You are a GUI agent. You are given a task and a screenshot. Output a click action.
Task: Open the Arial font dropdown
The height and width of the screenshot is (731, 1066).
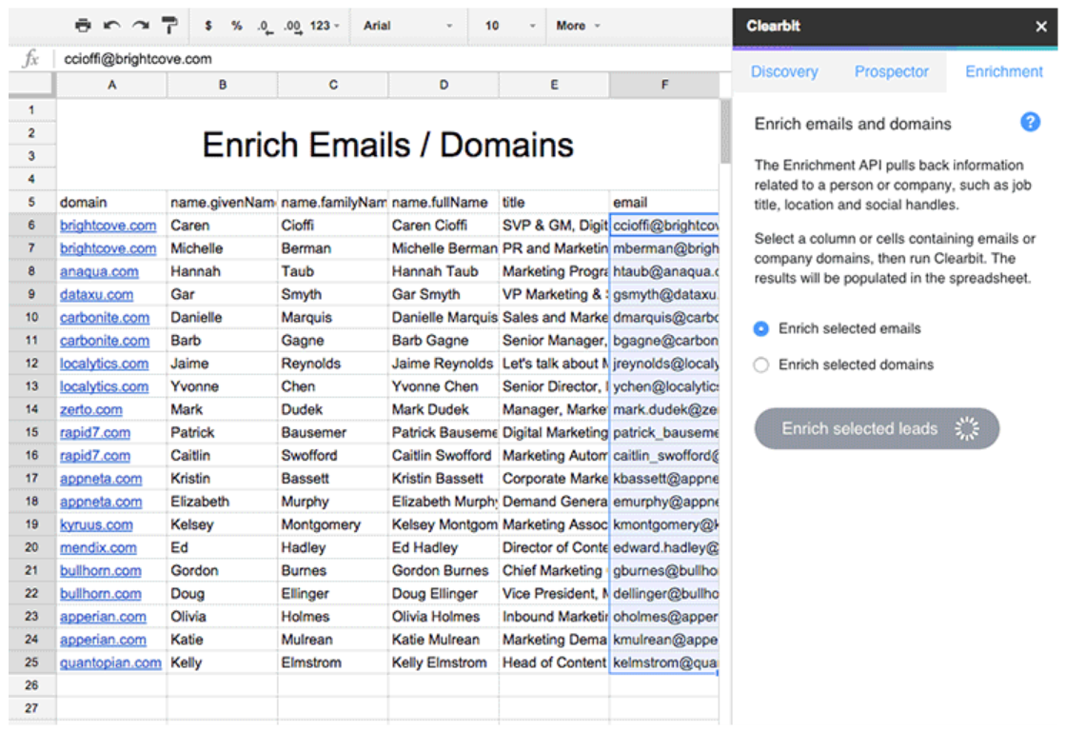(408, 26)
